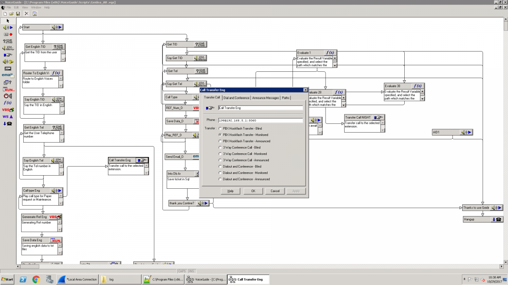Open the Window menu

point(36,8)
